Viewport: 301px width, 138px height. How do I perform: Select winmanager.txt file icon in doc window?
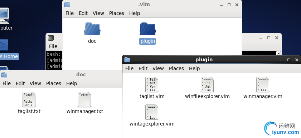pyautogui.click(x=84, y=99)
